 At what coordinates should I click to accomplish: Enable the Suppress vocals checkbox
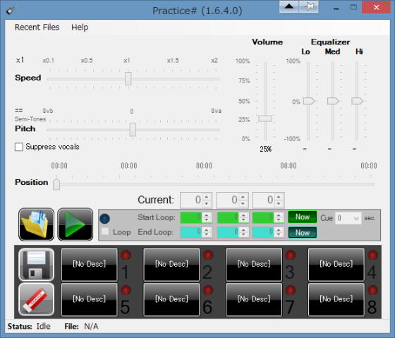click(19, 147)
